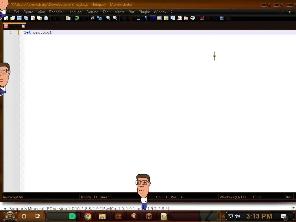296x222 pixels.
Task: Open the User Defined Language dialog icon
Action: (x=160, y=18)
